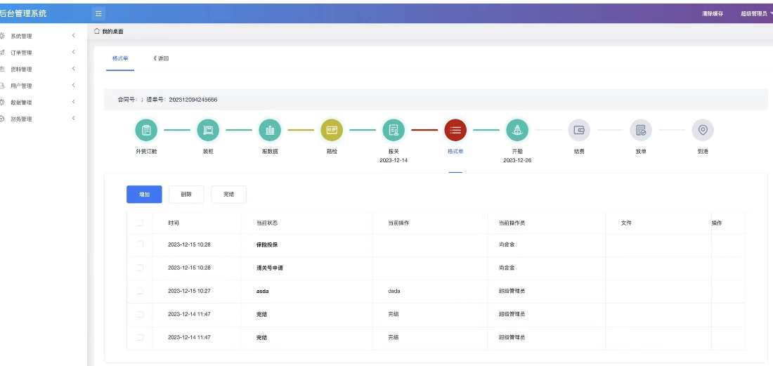This screenshot has width=773, height=366.
Task: Open the 外贸订舱 step icon
Action: [146, 130]
